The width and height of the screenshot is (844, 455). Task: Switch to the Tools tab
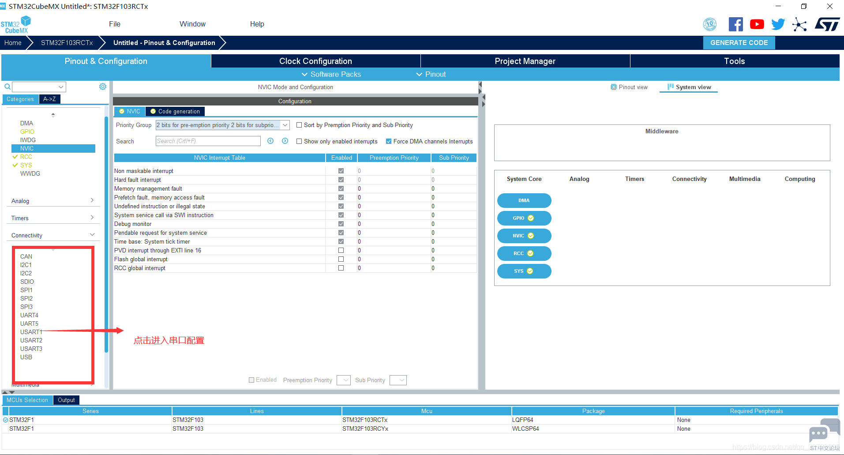(735, 61)
